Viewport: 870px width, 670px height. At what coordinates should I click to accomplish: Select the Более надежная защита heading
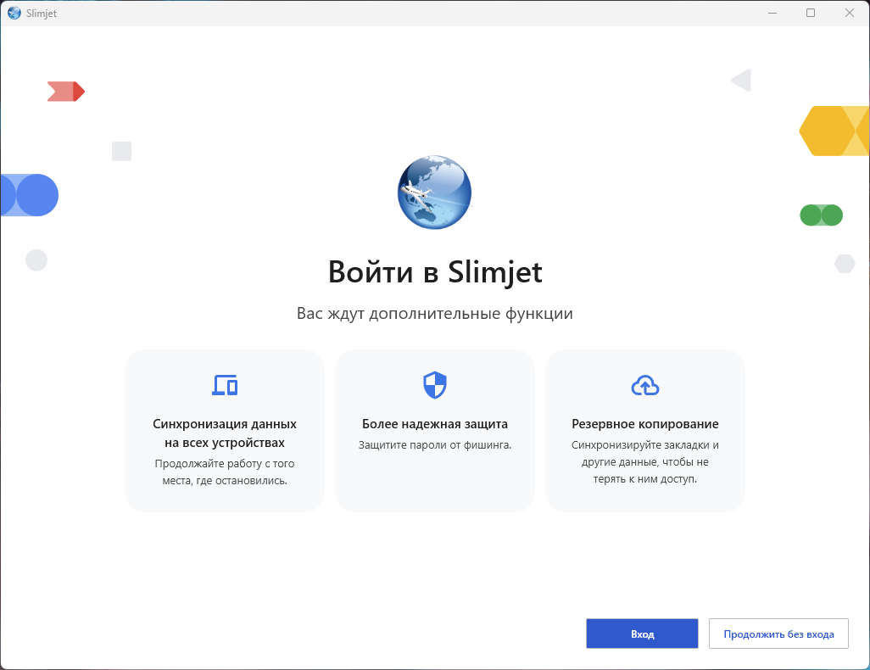tap(435, 423)
